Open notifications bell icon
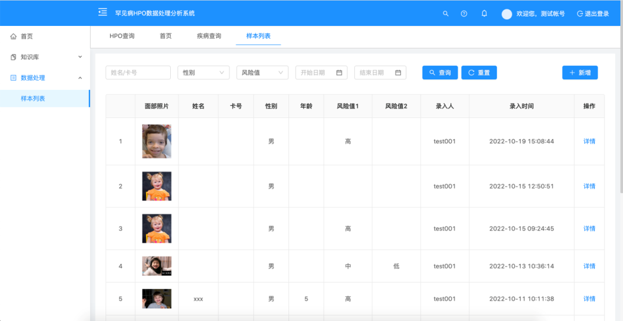 pos(484,13)
